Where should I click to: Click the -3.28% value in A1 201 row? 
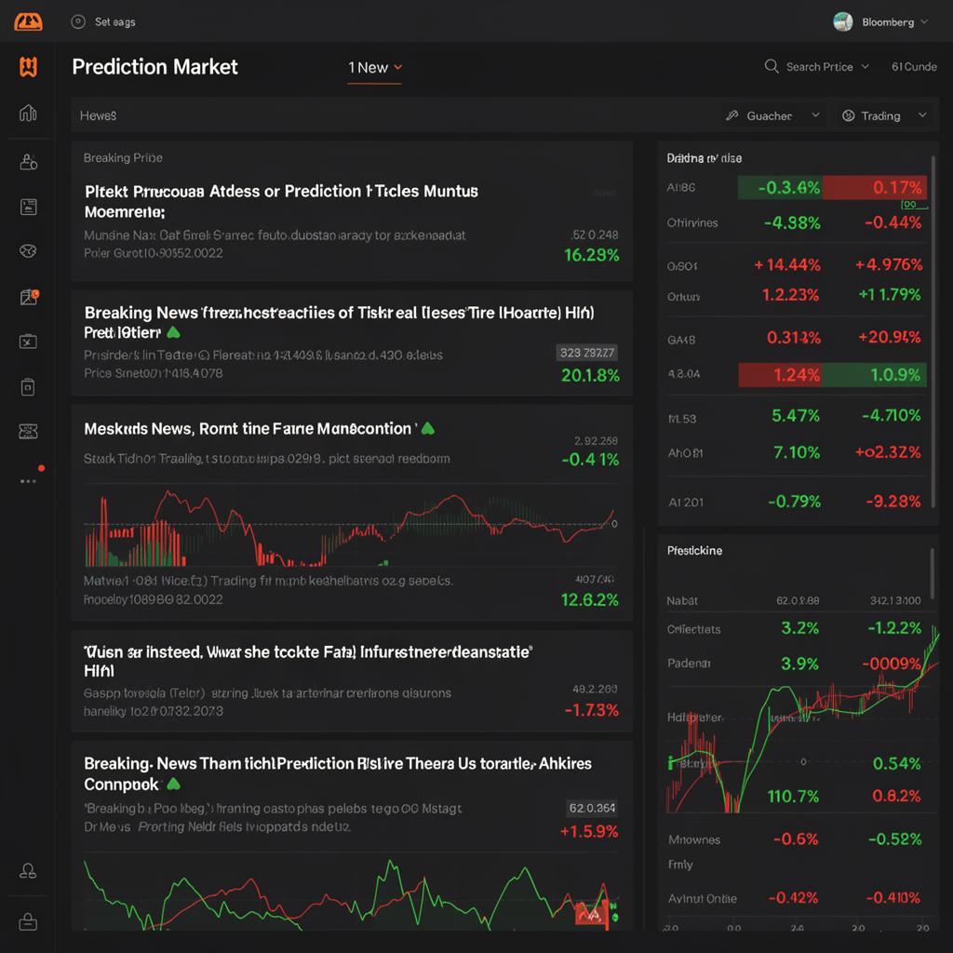[893, 502]
